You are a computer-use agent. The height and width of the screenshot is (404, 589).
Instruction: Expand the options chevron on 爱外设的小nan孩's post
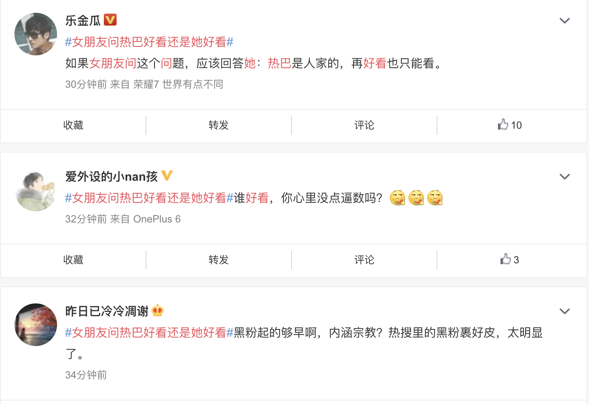564,176
